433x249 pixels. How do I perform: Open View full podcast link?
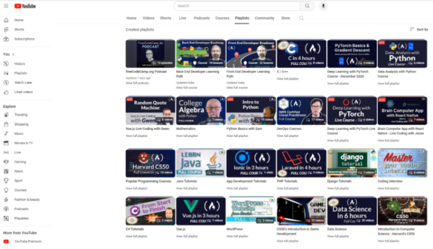pos(137,83)
